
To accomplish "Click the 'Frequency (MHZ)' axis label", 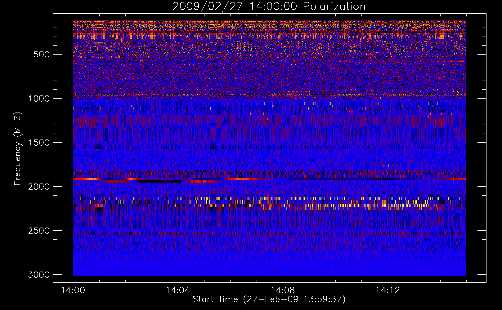I will 18,149.
